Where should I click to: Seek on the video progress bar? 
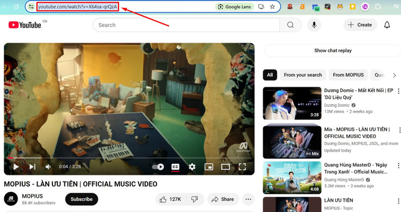click(x=129, y=158)
